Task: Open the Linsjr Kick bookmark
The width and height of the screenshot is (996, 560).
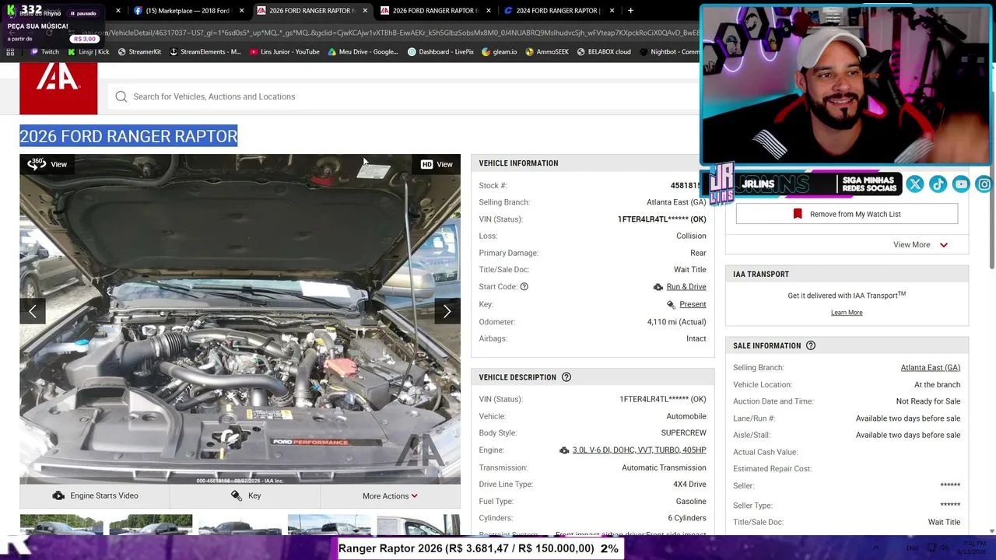Action: tap(88, 52)
